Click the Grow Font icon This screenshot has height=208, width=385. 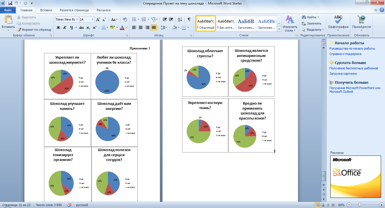click(98, 19)
